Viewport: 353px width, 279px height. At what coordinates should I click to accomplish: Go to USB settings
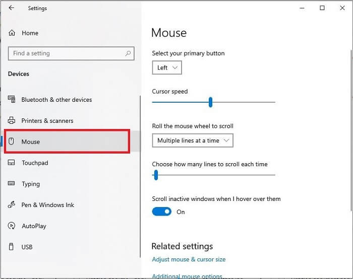click(x=27, y=247)
